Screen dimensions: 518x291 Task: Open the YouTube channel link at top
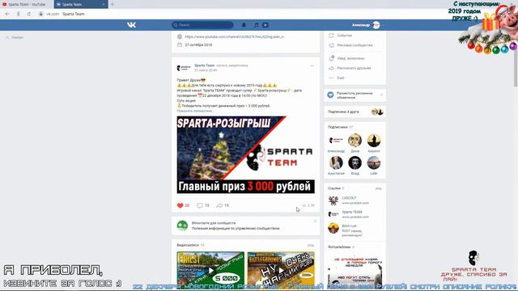[x=234, y=36]
